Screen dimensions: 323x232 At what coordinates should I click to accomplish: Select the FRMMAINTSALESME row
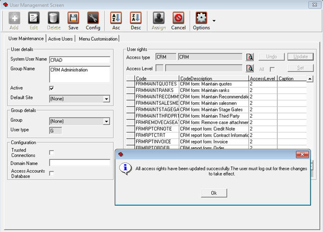point(216,103)
